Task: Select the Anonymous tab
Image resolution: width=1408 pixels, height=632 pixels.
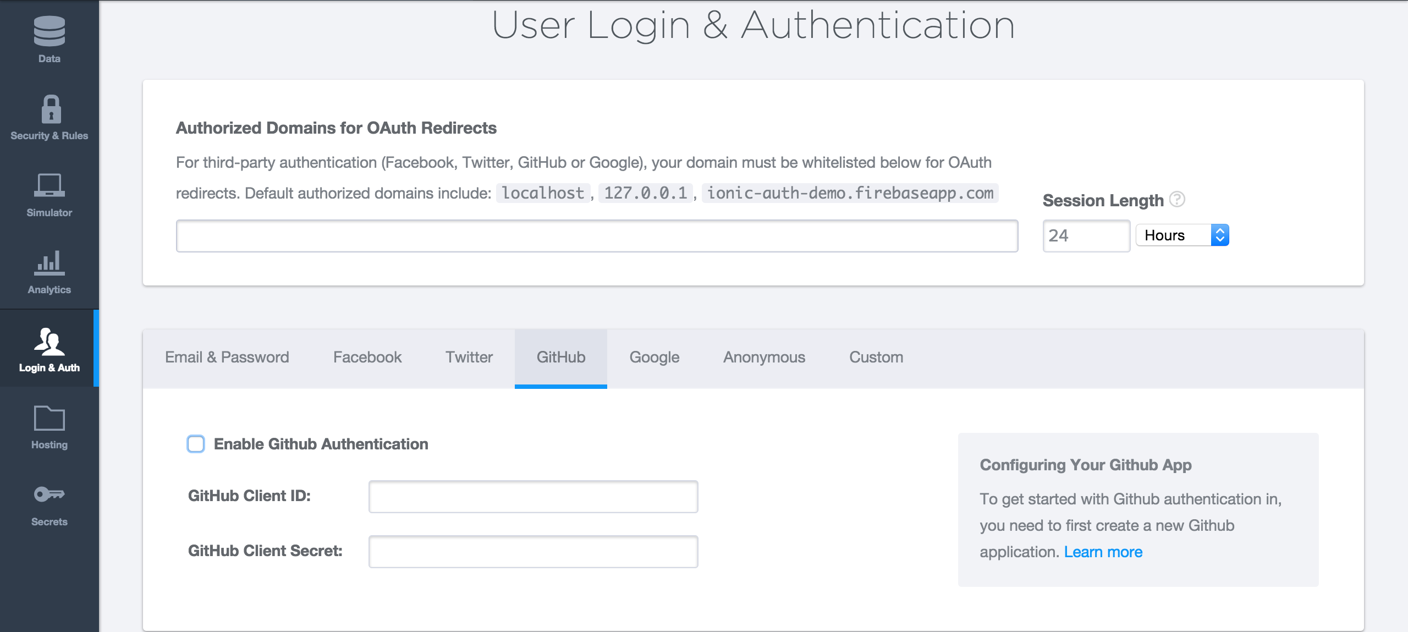Action: (764, 358)
